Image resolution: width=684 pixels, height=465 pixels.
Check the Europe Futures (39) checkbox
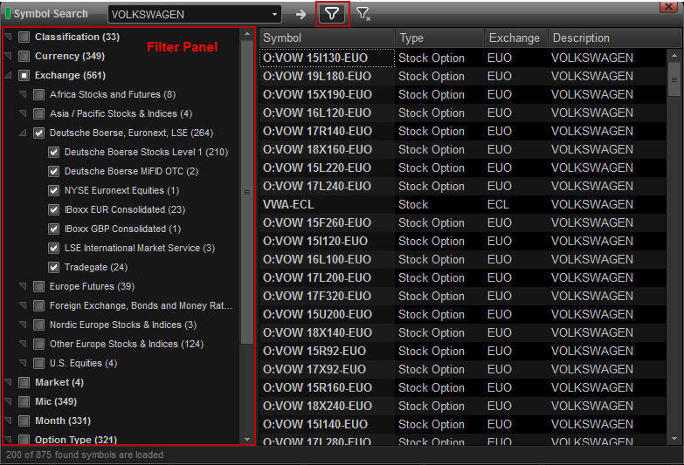coord(38,286)
